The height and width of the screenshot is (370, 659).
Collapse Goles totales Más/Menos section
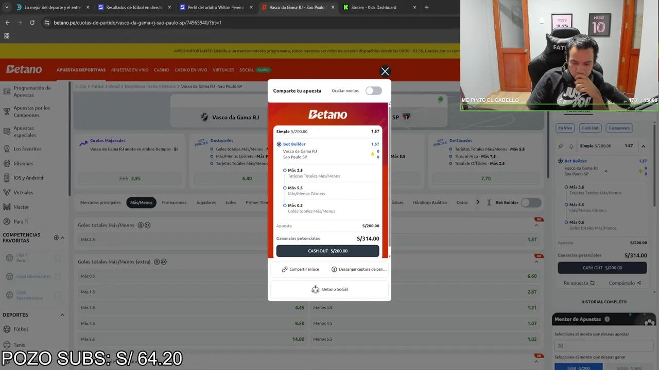(536, 225)
